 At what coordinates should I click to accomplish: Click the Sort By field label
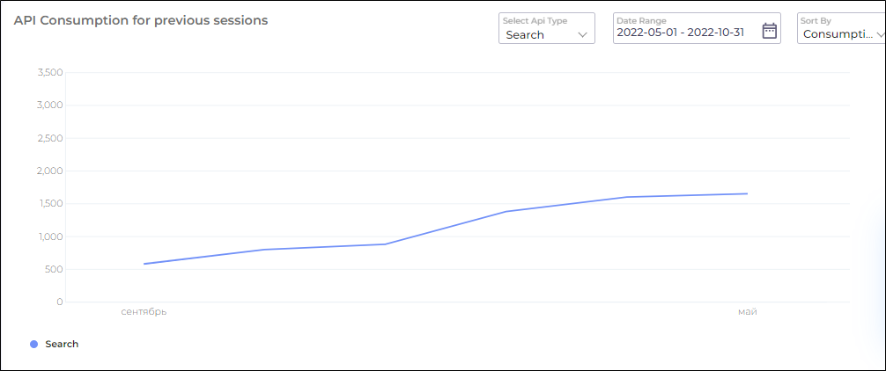point(815,20)
